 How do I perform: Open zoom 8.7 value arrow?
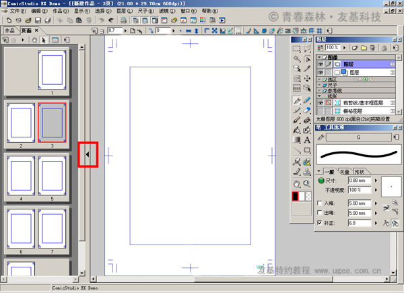point(125,31)
